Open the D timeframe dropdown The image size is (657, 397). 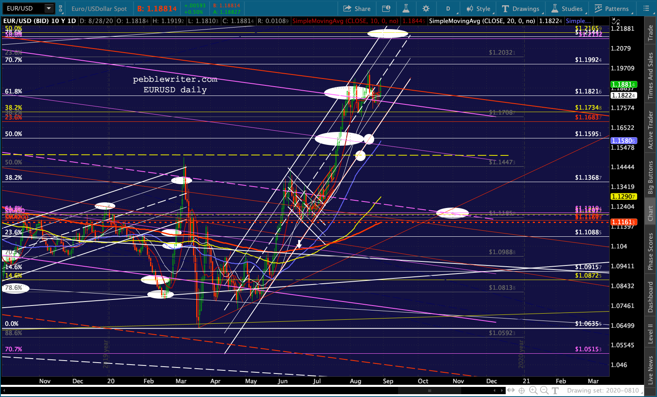449,8
